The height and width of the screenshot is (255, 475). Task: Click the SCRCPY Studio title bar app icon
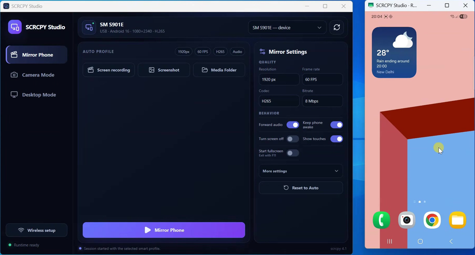(x=6, y=6)
